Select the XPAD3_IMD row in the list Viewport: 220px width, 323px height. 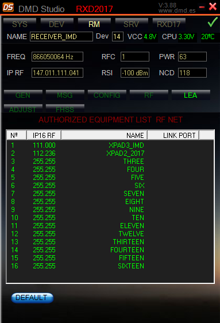[x=110, y=145]
